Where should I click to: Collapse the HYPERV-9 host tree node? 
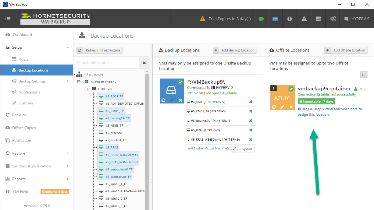86,89
